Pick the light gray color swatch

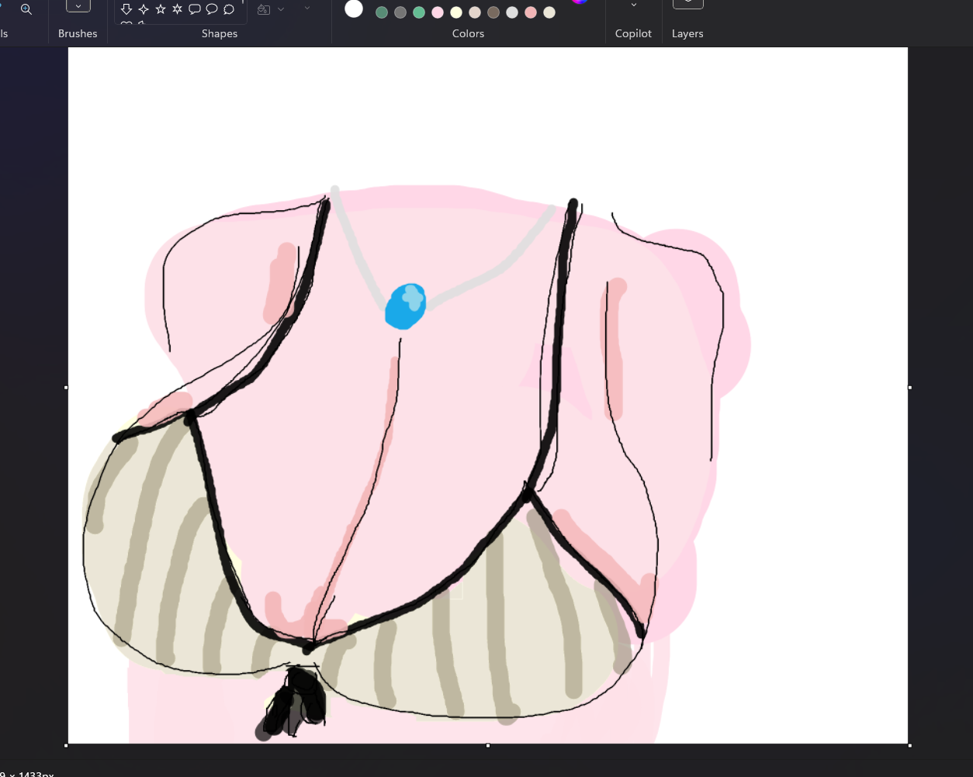click(x=512, y=12)
